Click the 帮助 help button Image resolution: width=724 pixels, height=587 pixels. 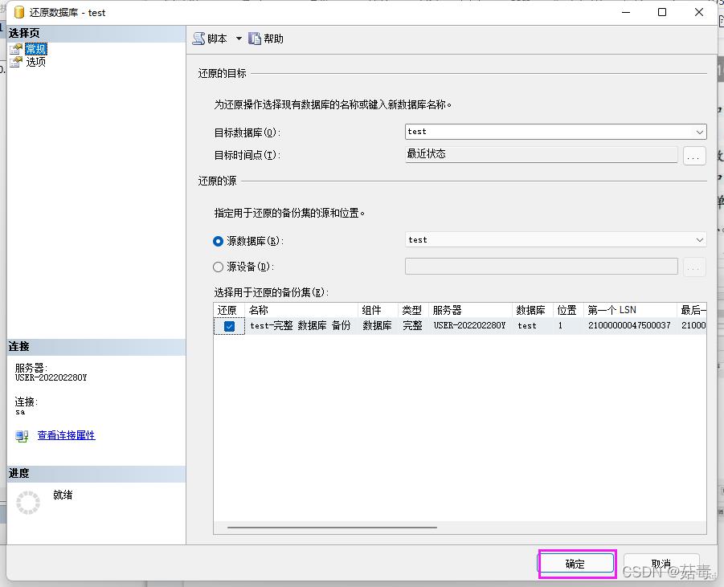pyautogui.click(x=266, y=39)
